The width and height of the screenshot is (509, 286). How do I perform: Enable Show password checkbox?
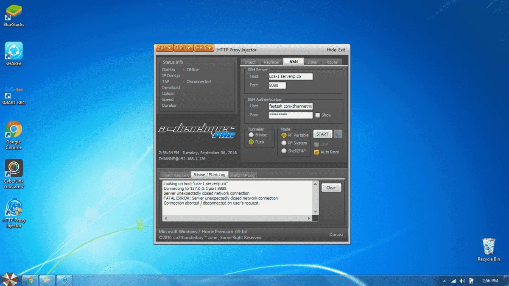click(317, 115)
